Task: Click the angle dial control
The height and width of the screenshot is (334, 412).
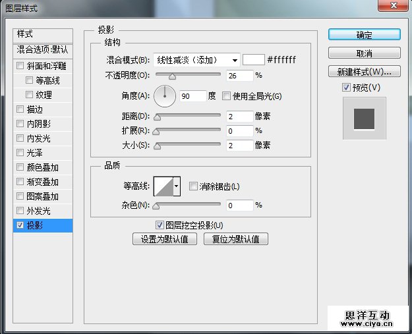Action: (165, 97)
